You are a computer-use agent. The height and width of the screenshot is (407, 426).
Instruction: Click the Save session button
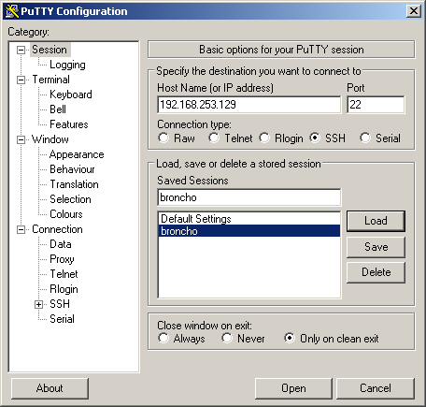(x=376, y=247)
